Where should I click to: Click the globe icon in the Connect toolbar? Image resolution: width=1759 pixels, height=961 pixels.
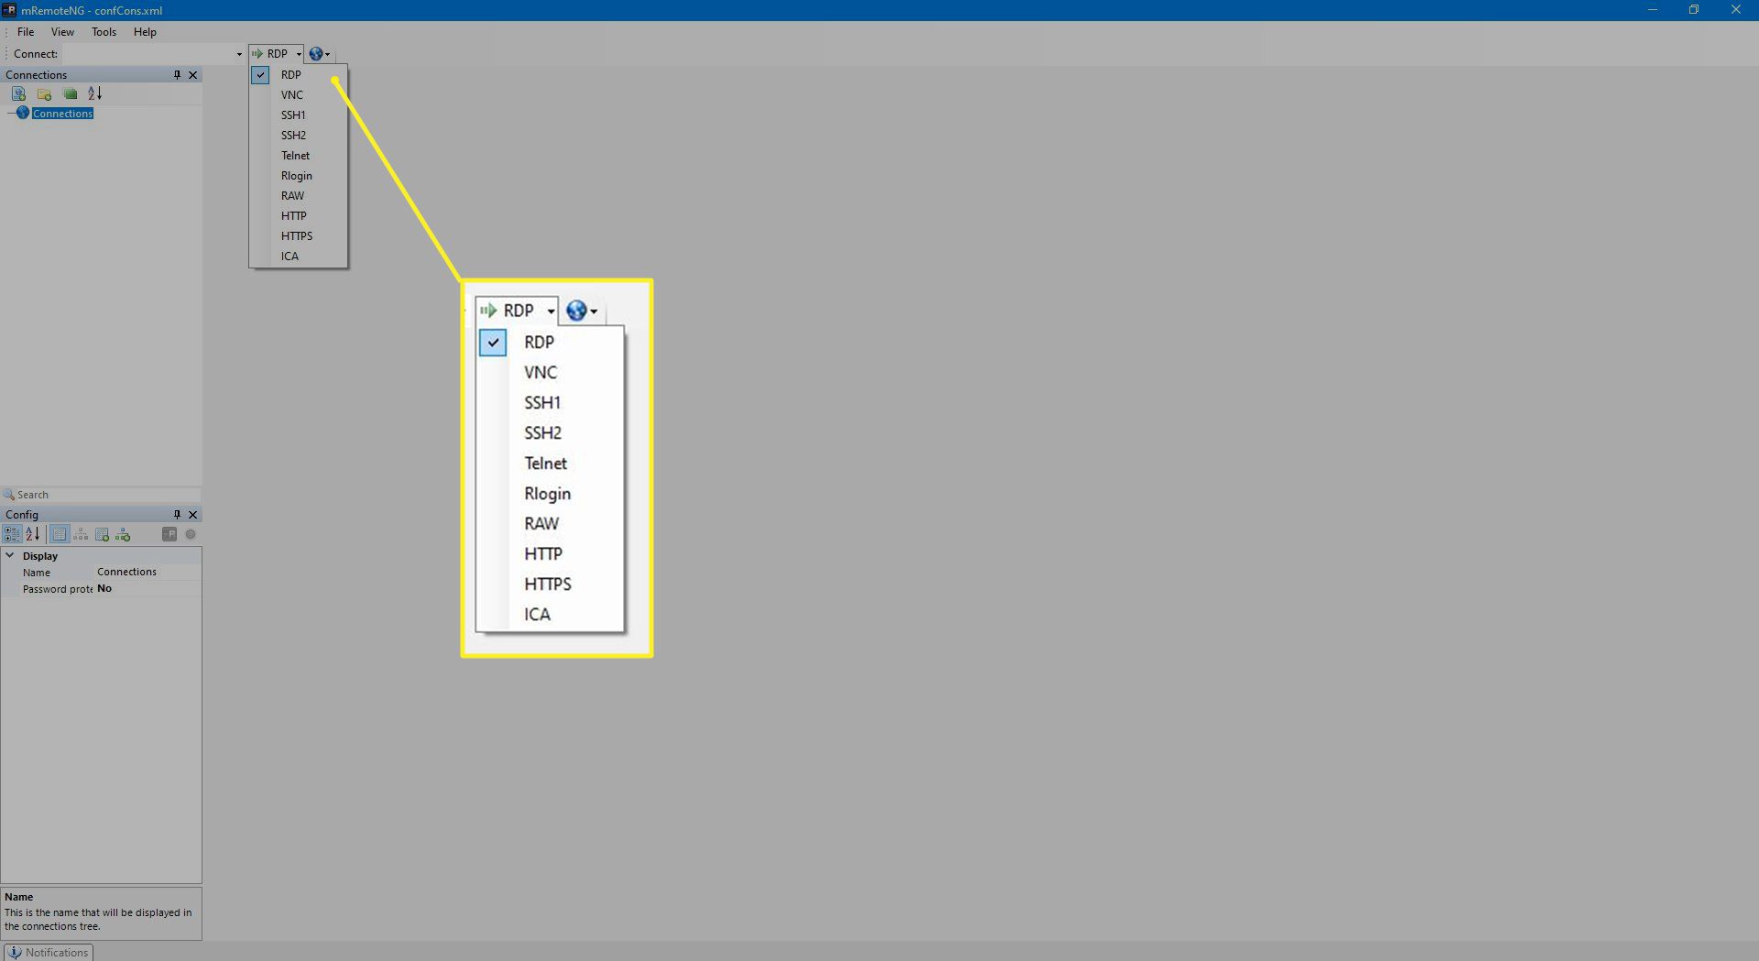point(315,54)
